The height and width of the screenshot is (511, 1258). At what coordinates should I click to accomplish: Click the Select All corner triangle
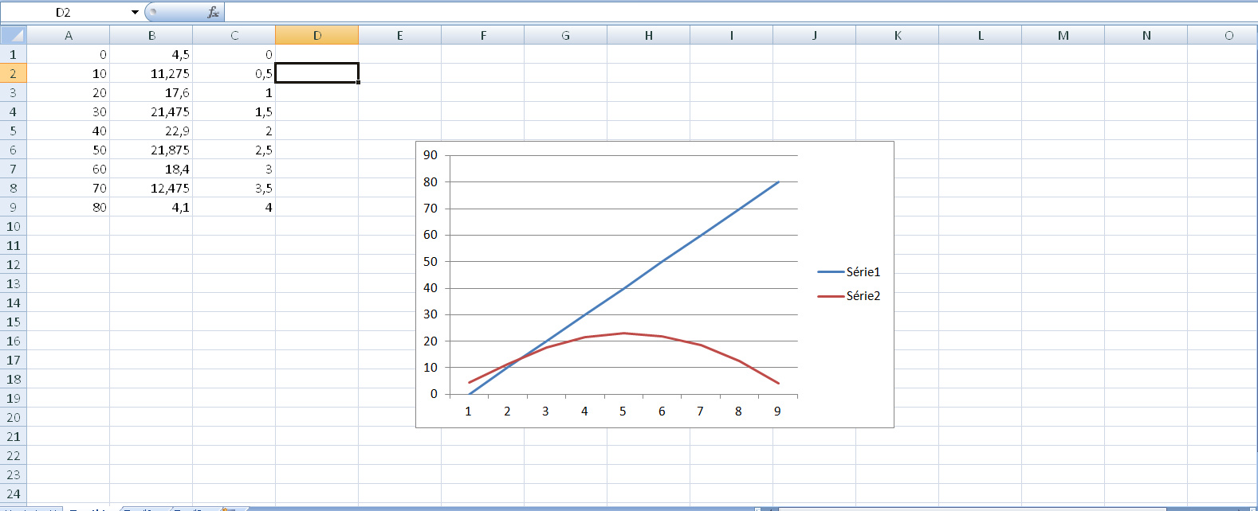(x=14, y=35)
